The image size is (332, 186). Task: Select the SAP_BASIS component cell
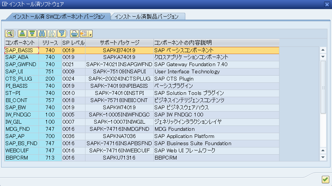pyautogui.click(x=22, y=50)
